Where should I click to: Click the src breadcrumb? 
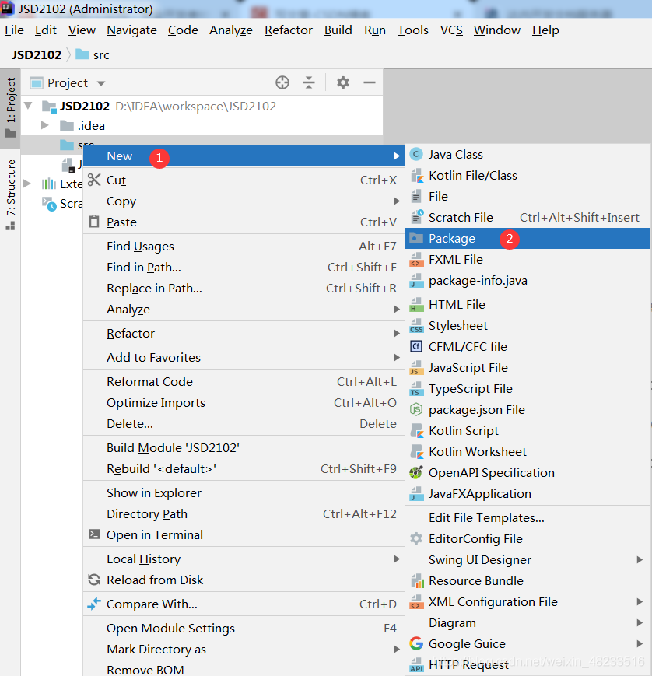(x=93, y=54)
